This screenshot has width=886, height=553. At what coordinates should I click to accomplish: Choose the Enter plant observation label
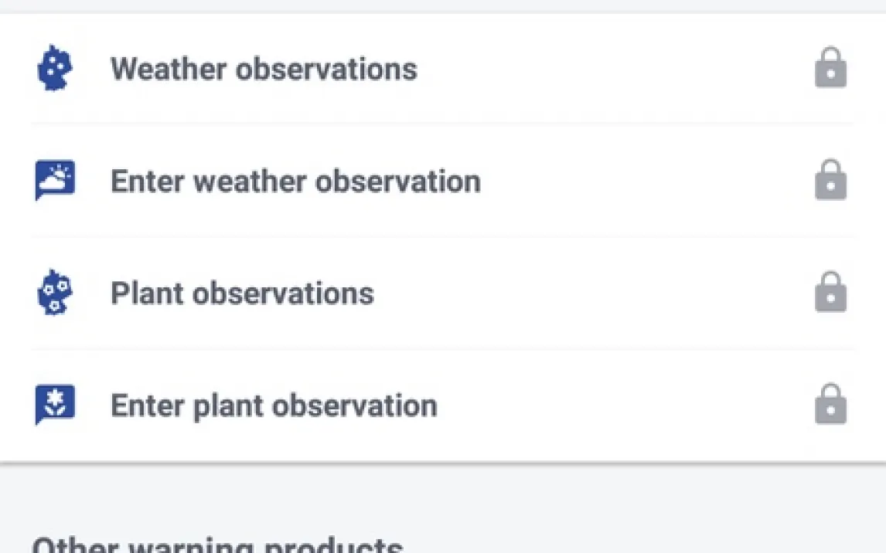(274, 405)
